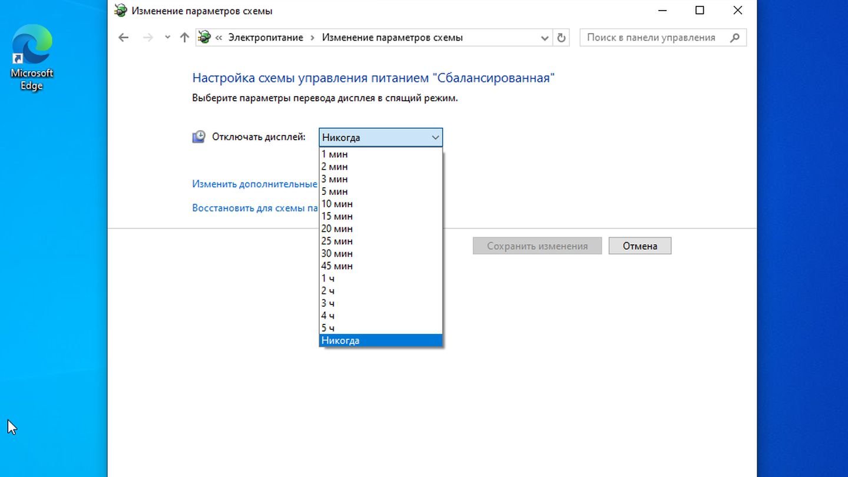Viewport: 848px width, 477px height.
Task: Open Электропитание breadcrumb
Action: [266, 38]
